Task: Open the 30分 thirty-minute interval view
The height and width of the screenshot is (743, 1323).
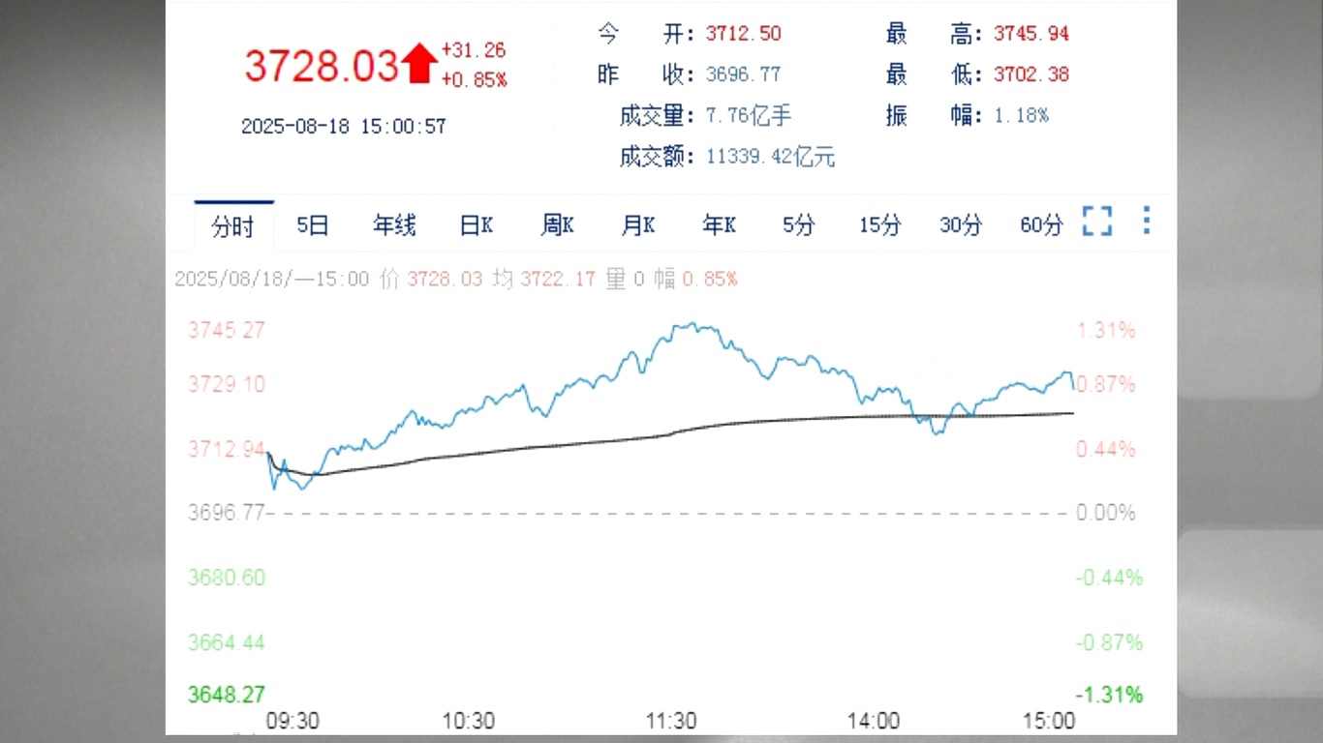Action: tap(960, 224)
